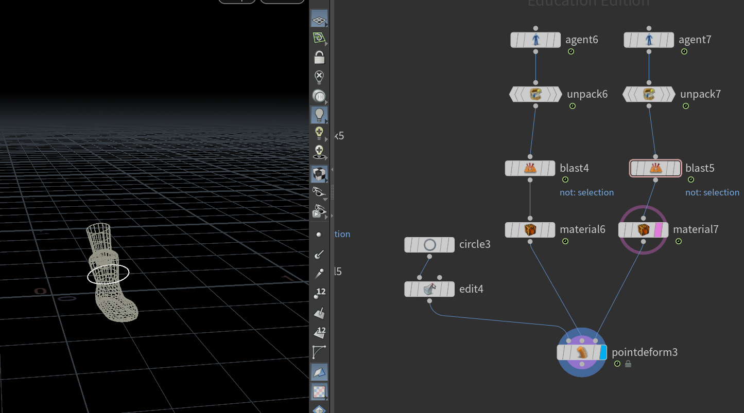Toggle display point trails icon
The image size is (744, 413).
click(x=319, y=273)
